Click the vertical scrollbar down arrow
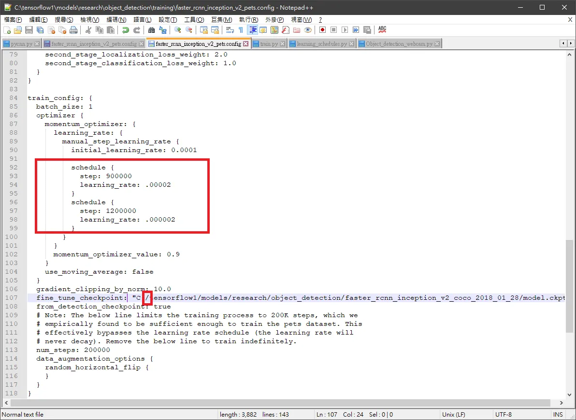This screenshot has height=420, width=576. tap(569, 395)
